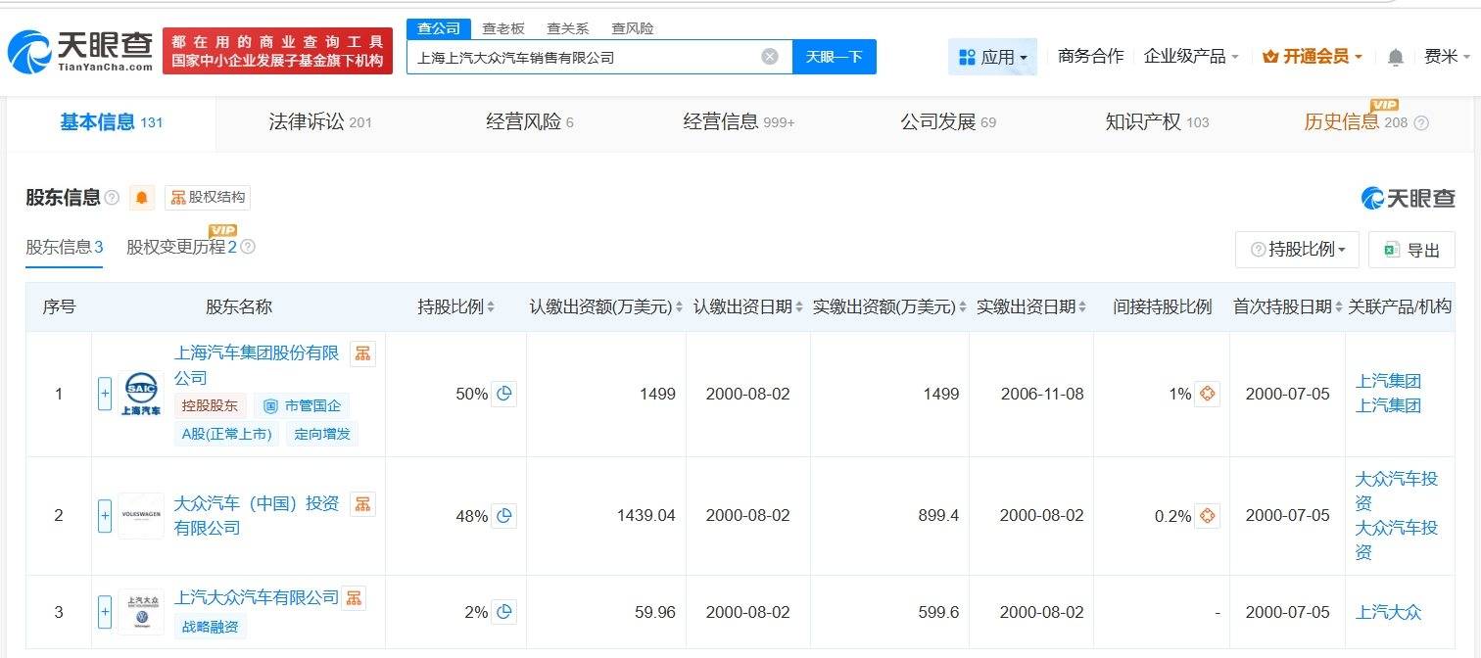The width and height of the screenshot is (1481, 658).
Task: Click help icon next to 股权变更历程
Action: point(248,247)
